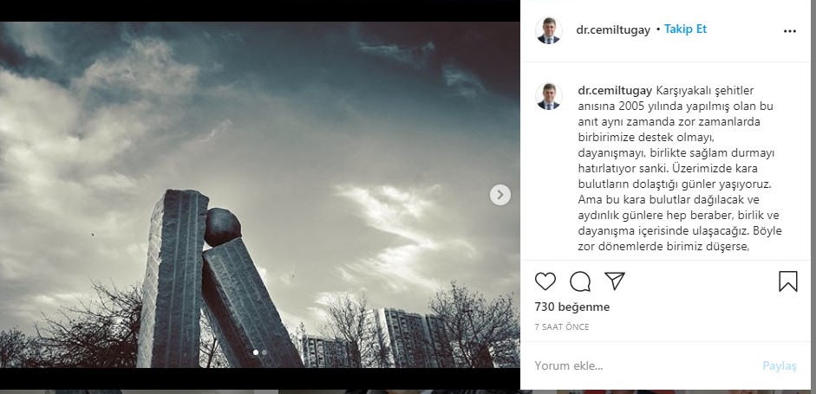The height and width of the screenshot is (394, 816).
Task: Open the 7 SAAT ÖNCE timestamp link
Action: (x=562, y=327)
